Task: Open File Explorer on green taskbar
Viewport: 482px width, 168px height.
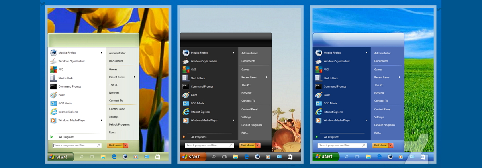Action: pos(103,157)
